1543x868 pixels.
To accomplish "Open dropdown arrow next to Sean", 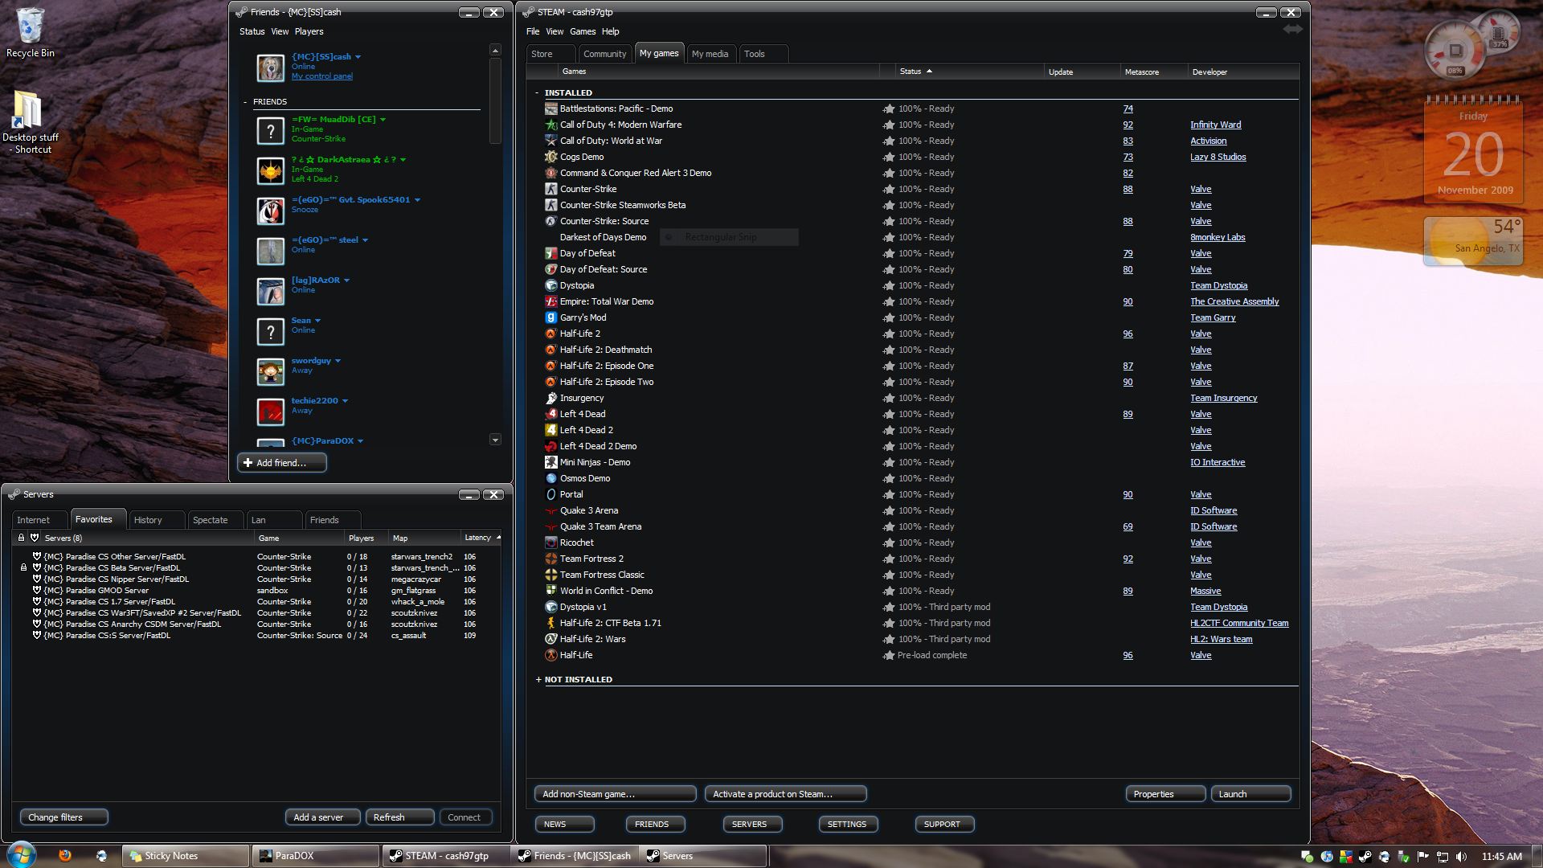I will 317,321.
